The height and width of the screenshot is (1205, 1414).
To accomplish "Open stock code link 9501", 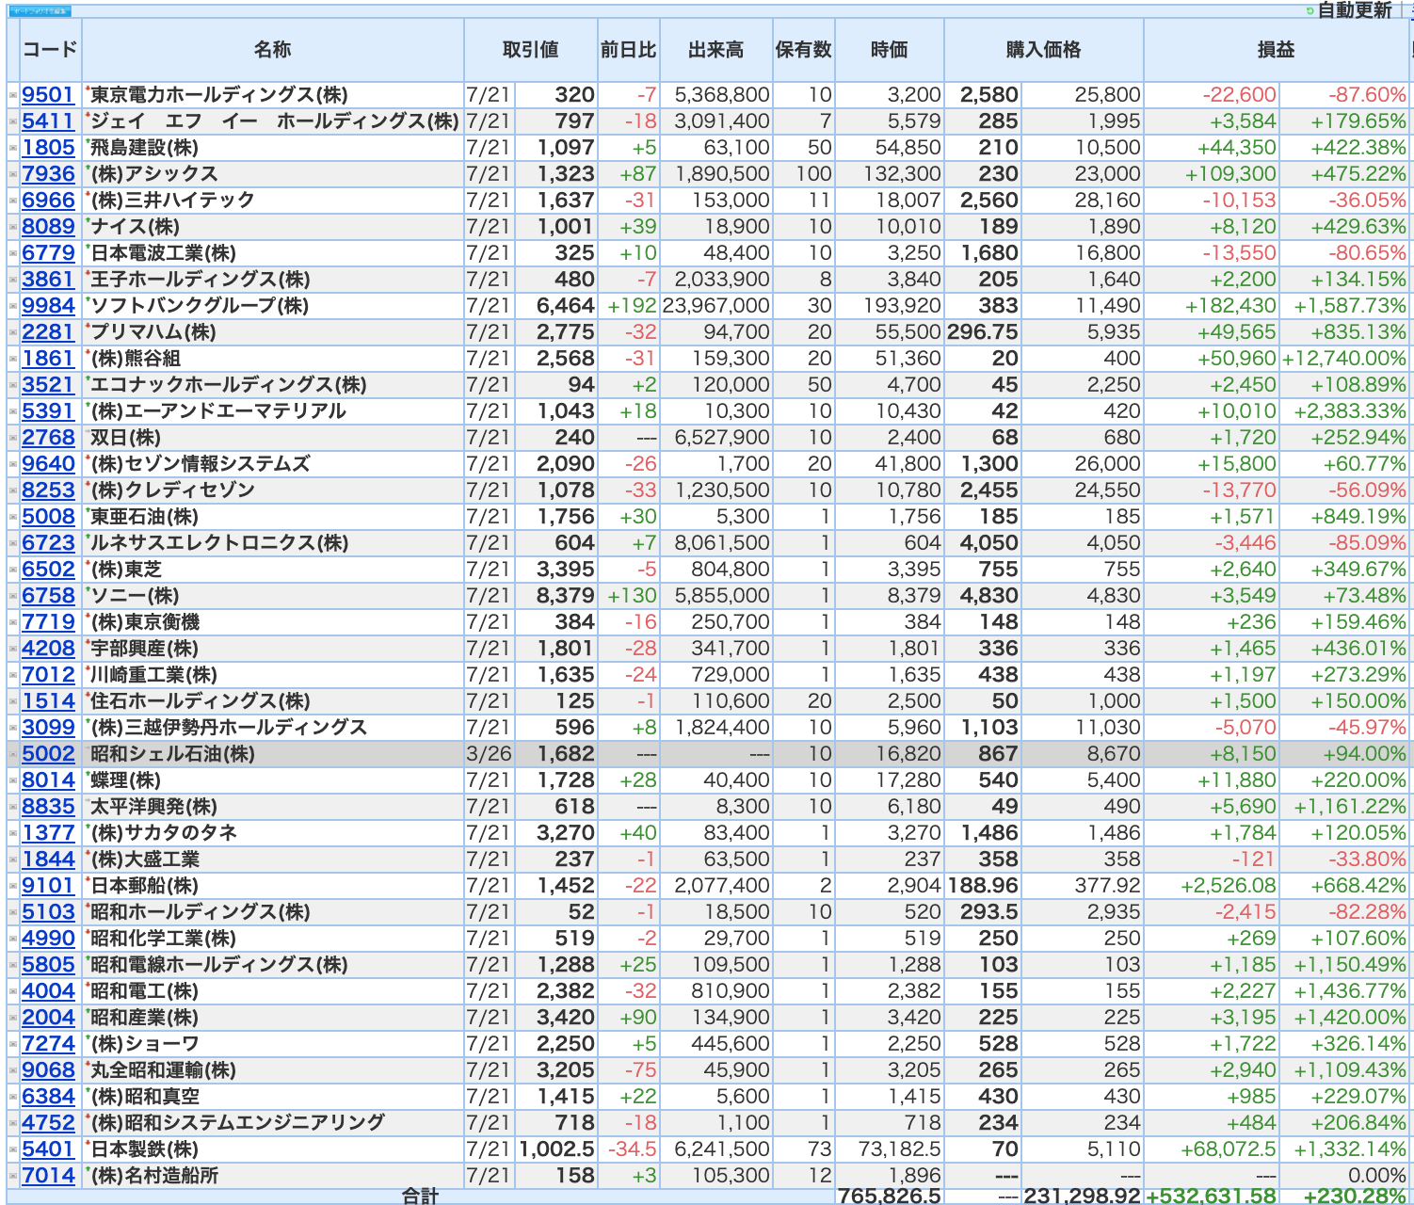I will point(48,95).
